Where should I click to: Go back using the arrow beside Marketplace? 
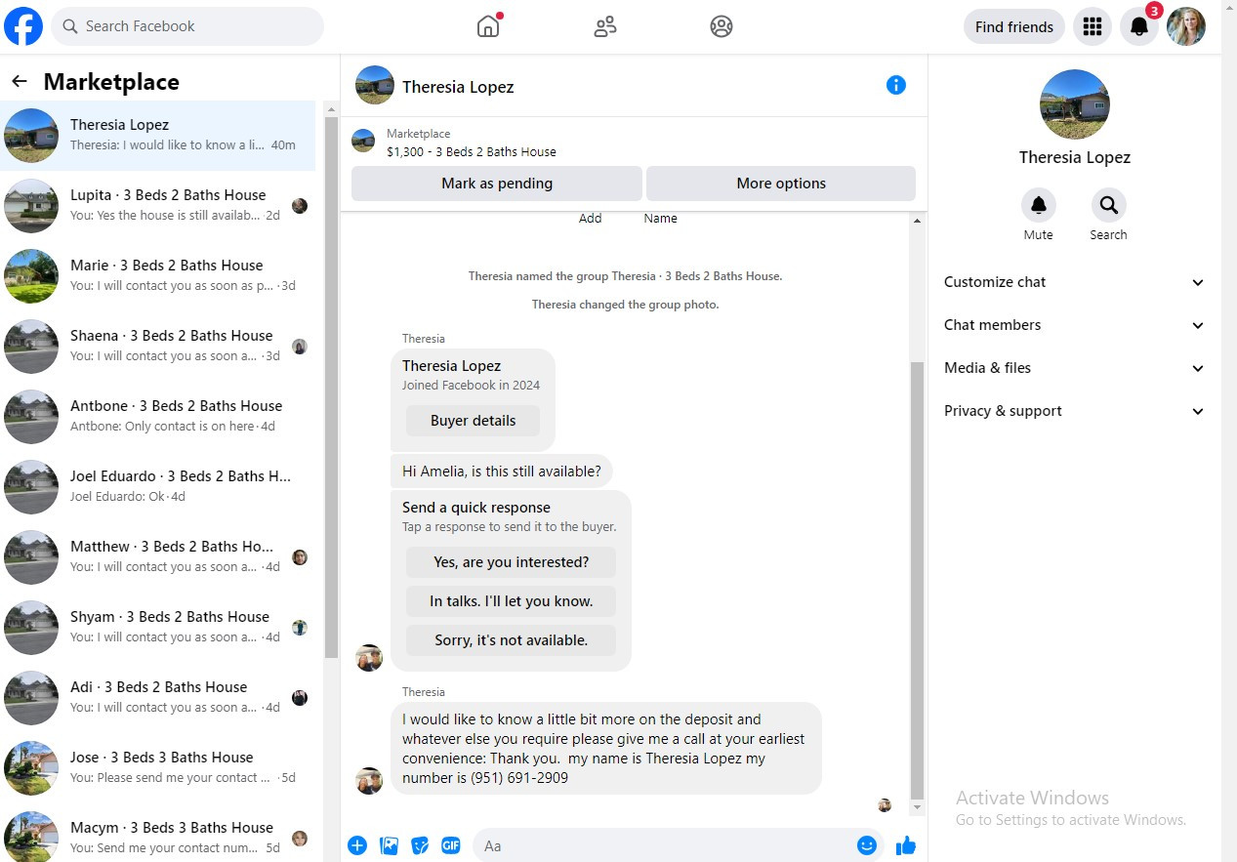point(20,81)
